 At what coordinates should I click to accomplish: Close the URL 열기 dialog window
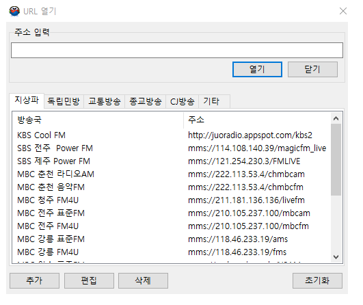(343, 11)
